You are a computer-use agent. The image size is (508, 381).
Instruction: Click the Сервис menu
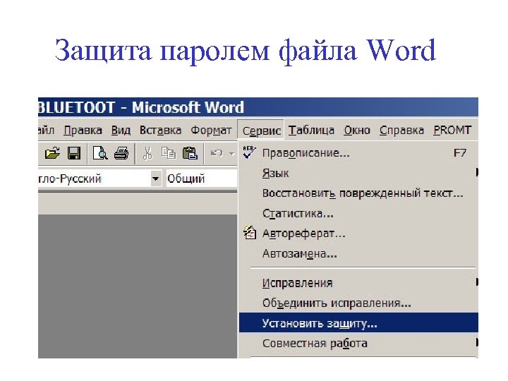click(261, 131)
